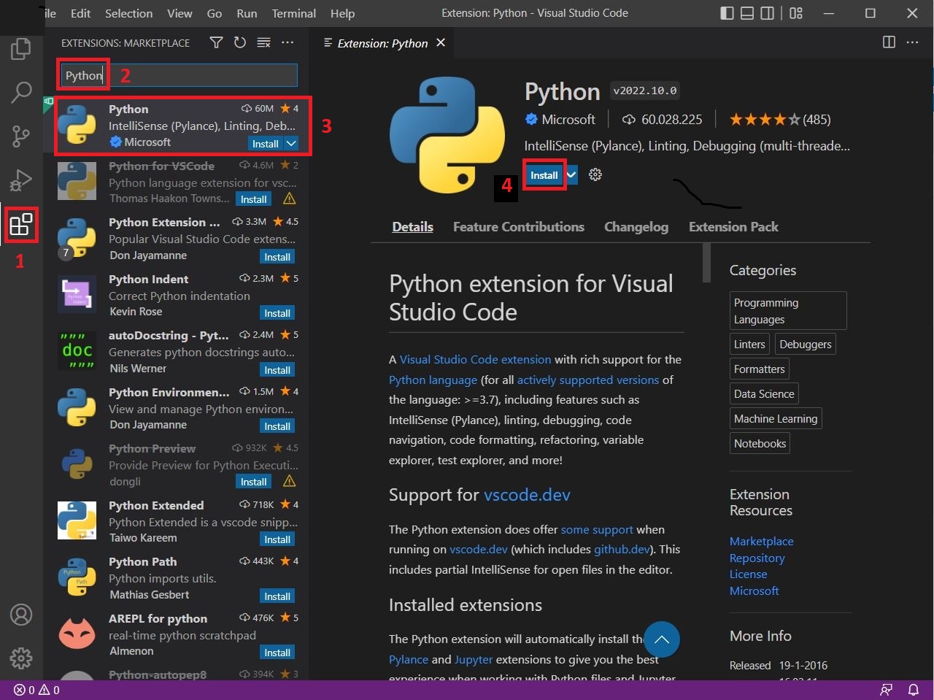Screen dimensions: 934x700
Task: Open the Run menu
Action: click(247, 13)
